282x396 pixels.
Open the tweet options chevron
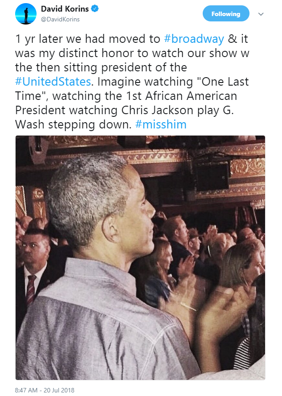coord(261,14)
